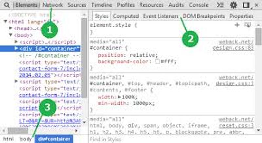Click the element.style rule header
This screenshot has width=262, height=143.
[113, 25]
